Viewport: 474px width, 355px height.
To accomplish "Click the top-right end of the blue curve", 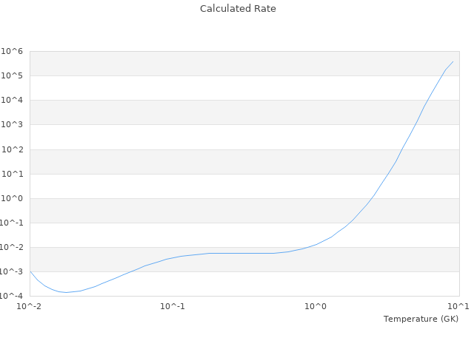I will coord(453,61).
